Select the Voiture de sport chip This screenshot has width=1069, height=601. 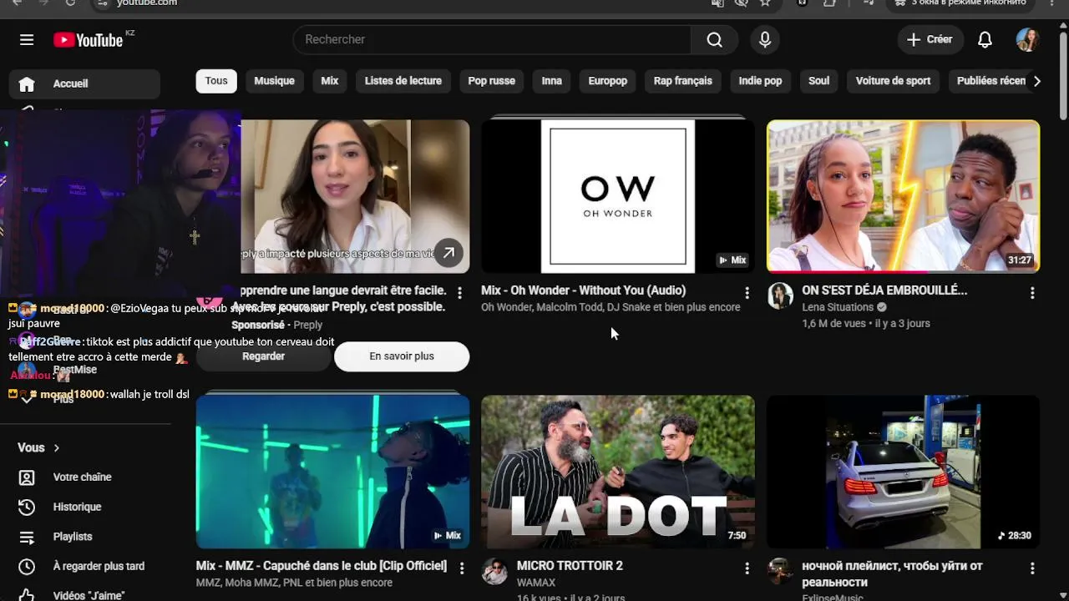point(893,81)
